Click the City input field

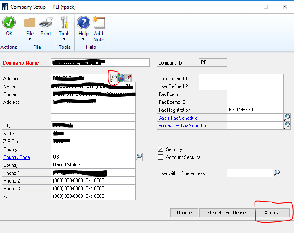pyautogui.click(x=93, y=125)
